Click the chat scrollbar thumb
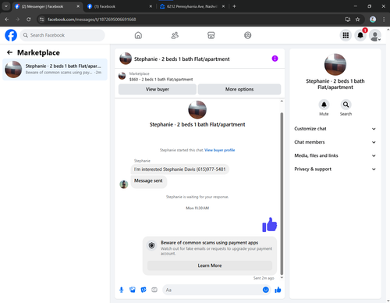The width and height of the screenshot is (390, 303). [282, 194]
